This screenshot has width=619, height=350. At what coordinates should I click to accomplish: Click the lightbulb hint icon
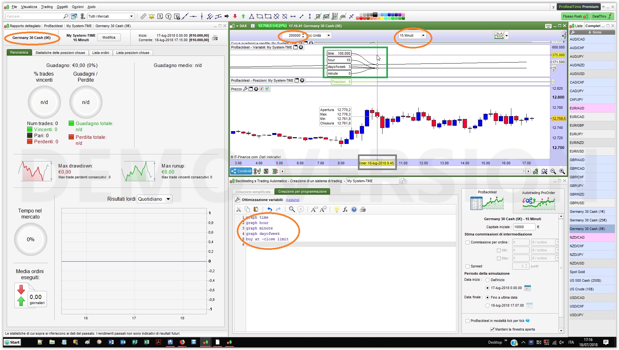coord(337,209)
